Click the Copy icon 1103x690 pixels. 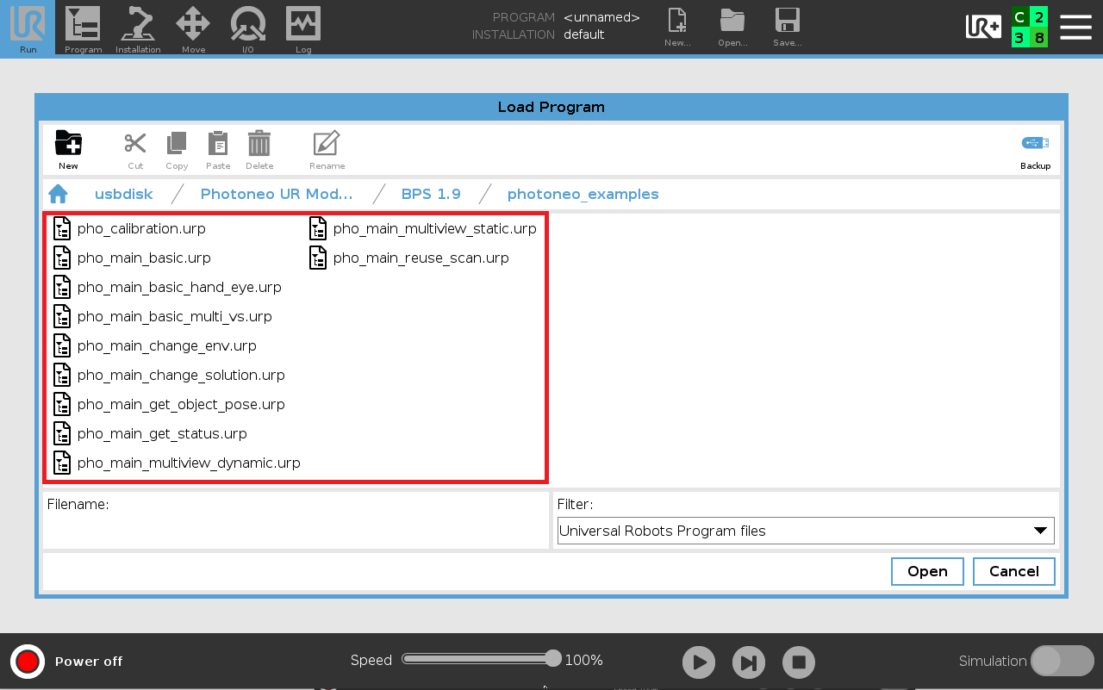click(x=177, y=150)
